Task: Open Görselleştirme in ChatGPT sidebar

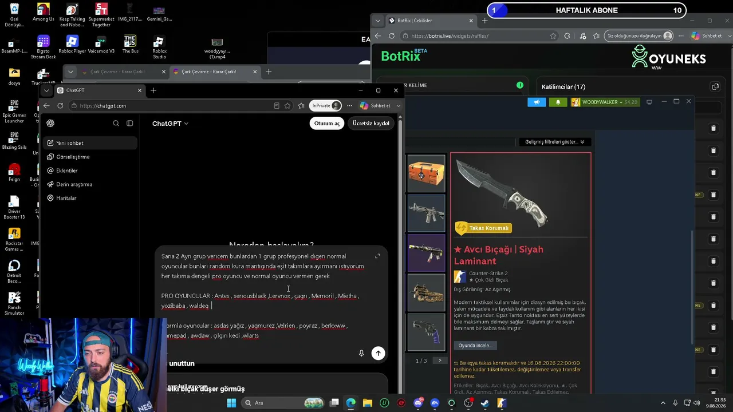Action: (x=90, y=157)
